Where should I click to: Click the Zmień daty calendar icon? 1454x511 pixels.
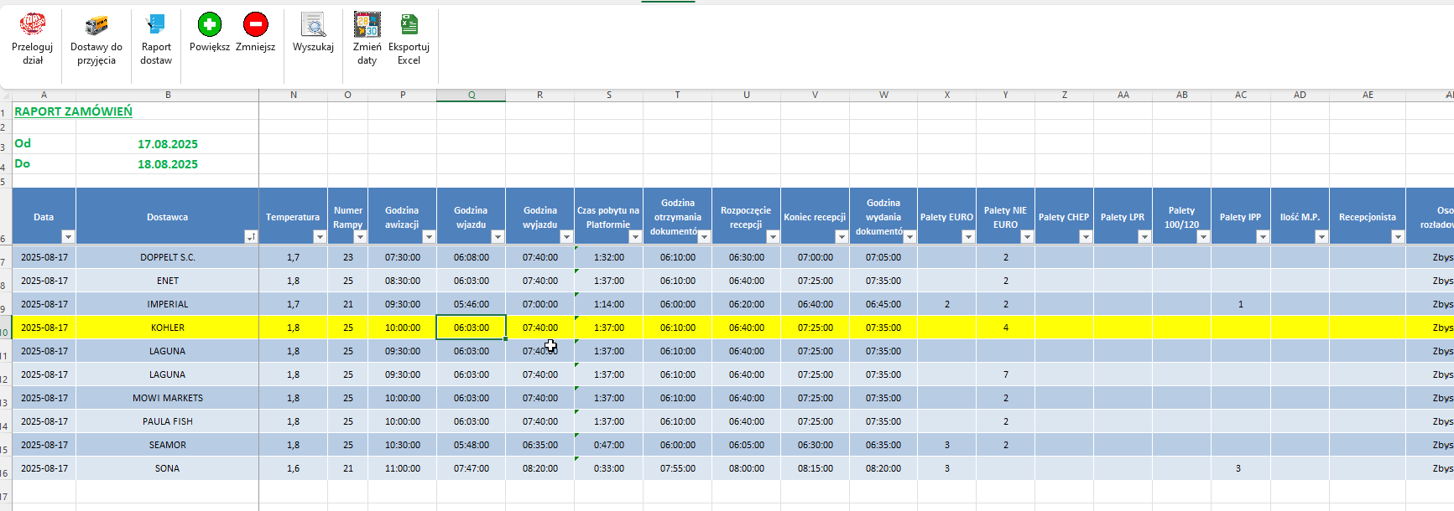click(x=367, y=25)
